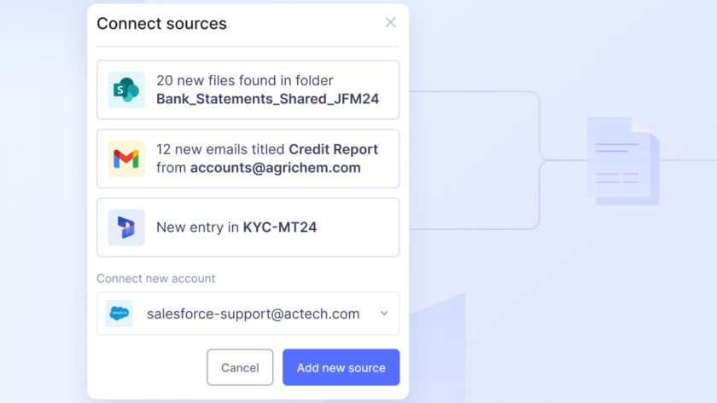The image size is (717, 403).
Task: Click the Bank_Statements_Shared_JFM24 folder name
Action: (267, 99)
